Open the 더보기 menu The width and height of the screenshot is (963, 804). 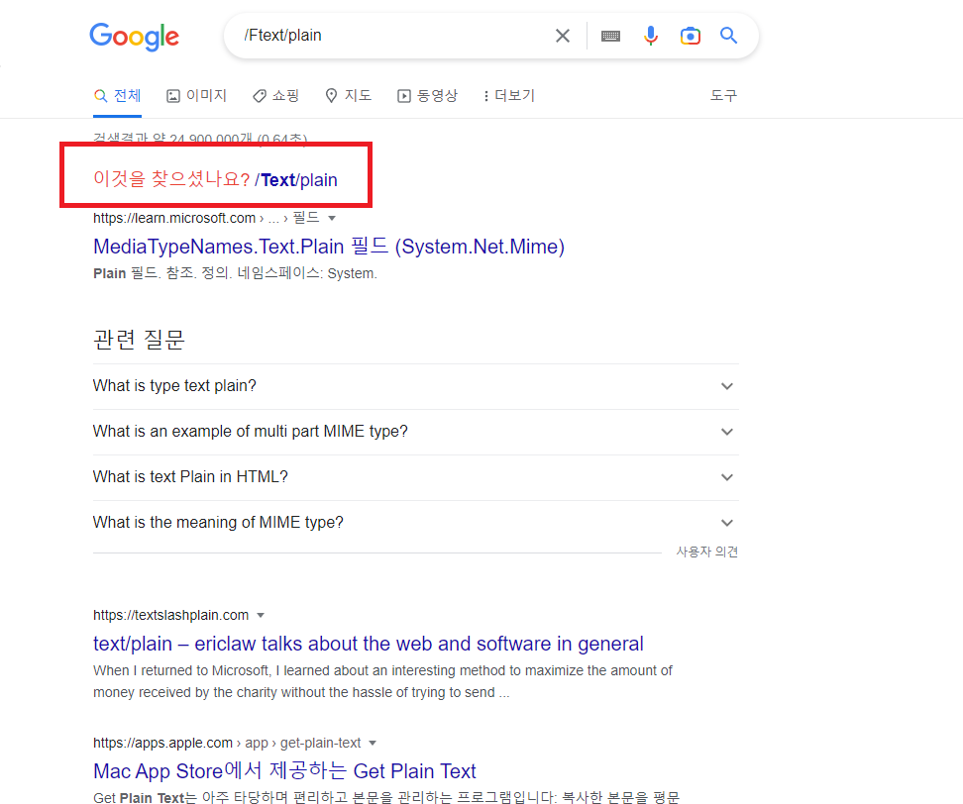pos(509,96)
